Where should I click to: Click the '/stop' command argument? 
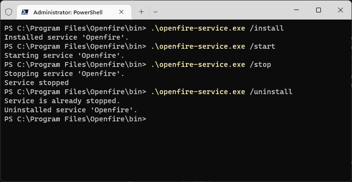[x=260, y=64]
